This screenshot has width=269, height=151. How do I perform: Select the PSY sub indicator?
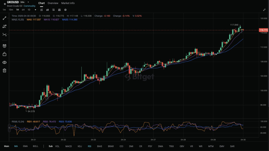point(150,146)
